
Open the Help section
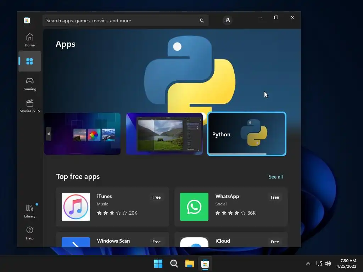tap(30, 233)
